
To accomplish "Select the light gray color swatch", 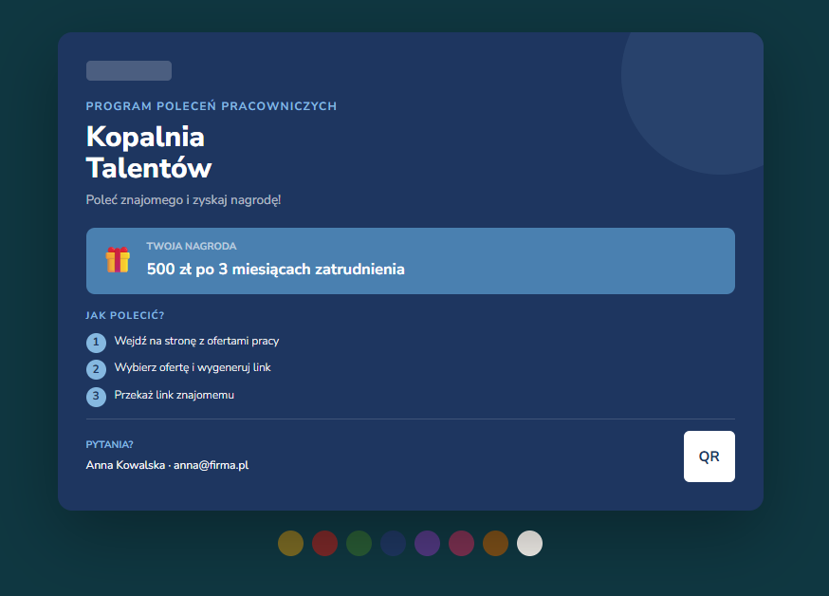I will [529, 543].
